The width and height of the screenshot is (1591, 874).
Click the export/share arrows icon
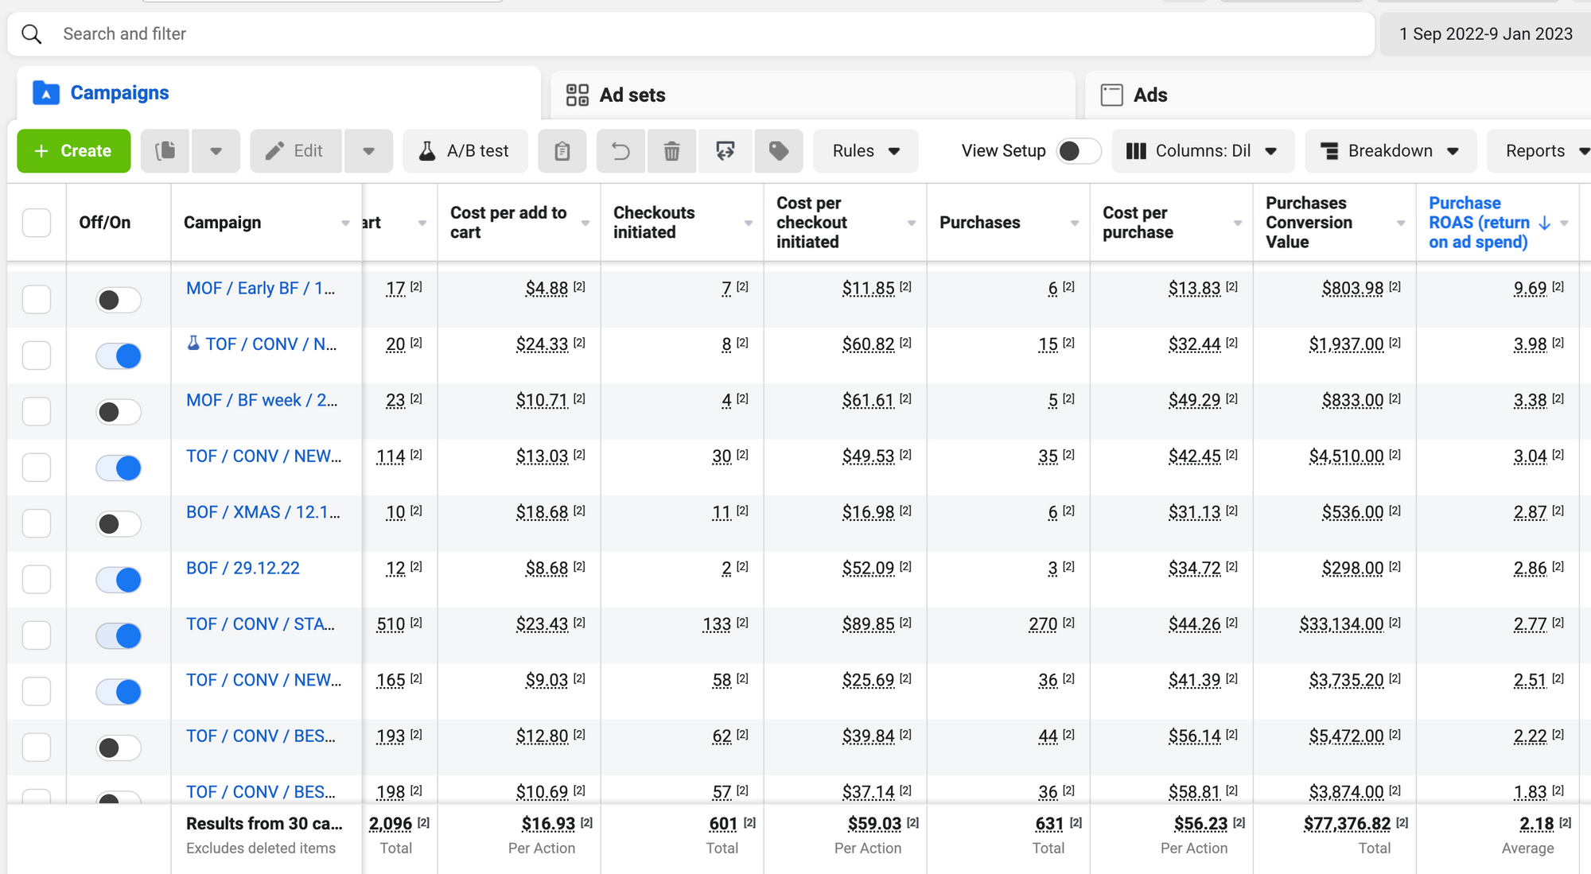(725, 151)
